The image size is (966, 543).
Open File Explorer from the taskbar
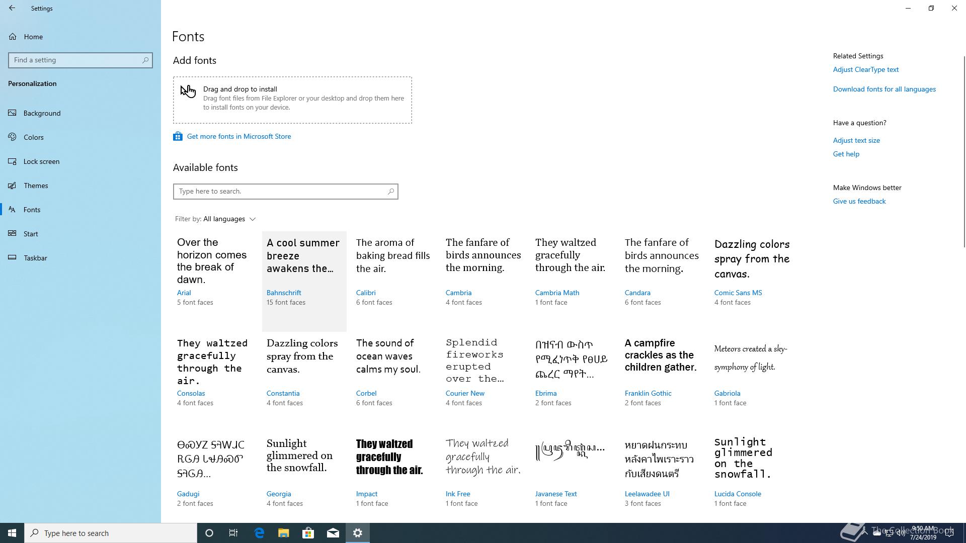(x=283, y=533)
